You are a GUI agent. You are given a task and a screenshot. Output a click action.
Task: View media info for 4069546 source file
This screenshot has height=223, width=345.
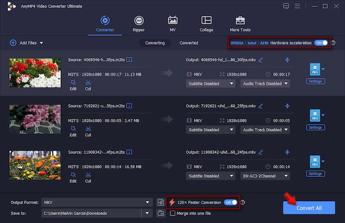[129, 60]
